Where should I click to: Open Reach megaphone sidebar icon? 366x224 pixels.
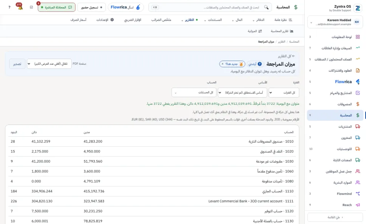point(358,205)
